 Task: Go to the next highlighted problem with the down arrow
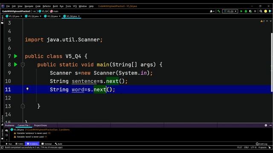270,21
